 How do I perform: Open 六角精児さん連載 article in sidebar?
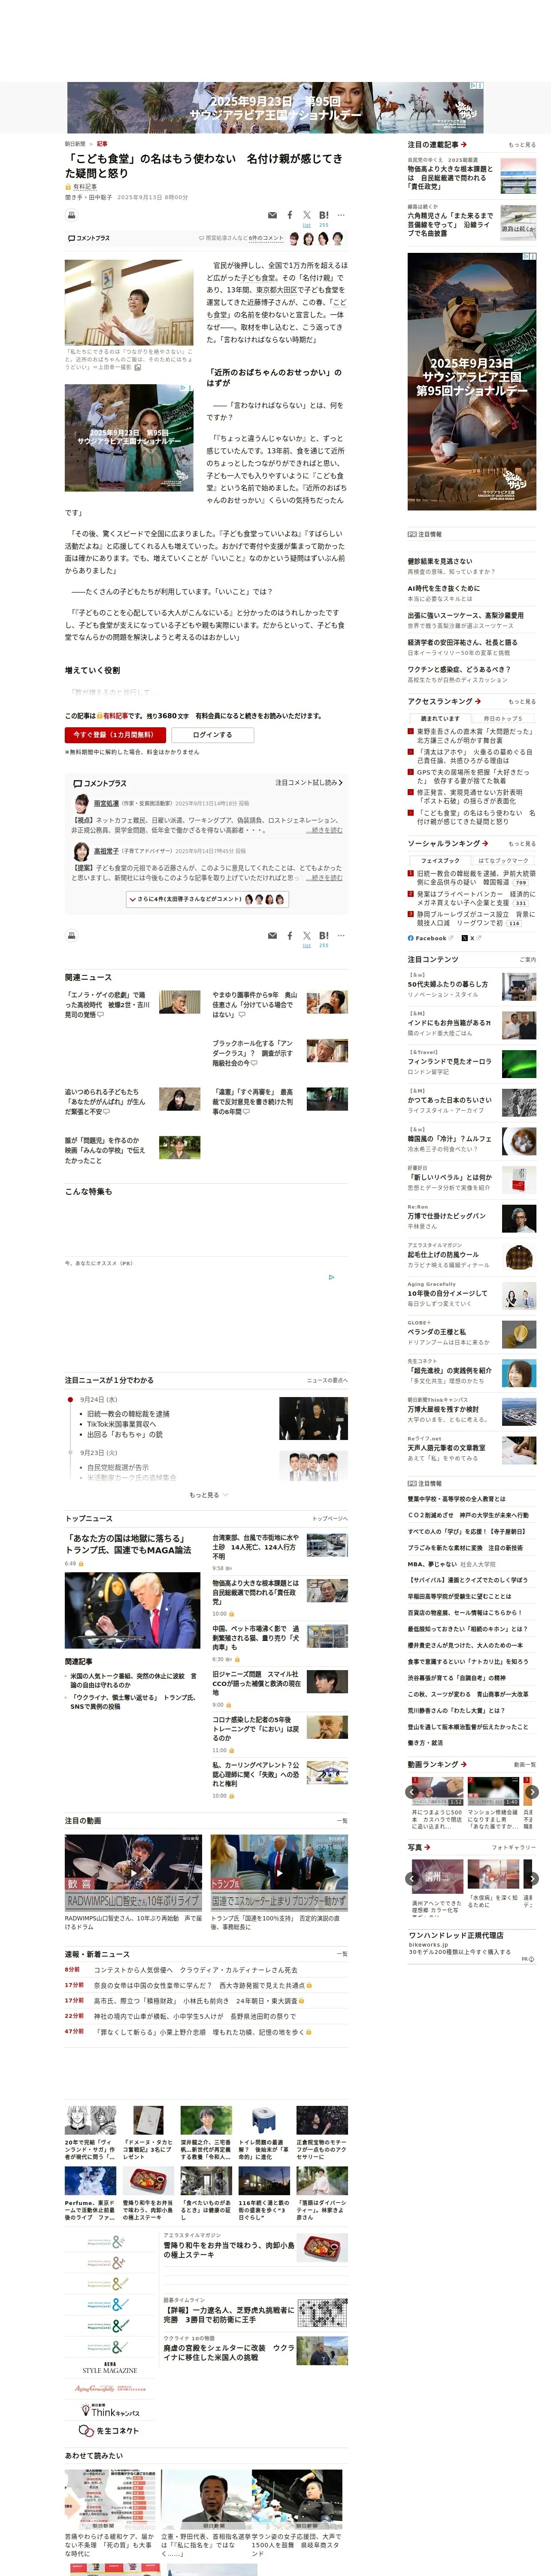450,224
